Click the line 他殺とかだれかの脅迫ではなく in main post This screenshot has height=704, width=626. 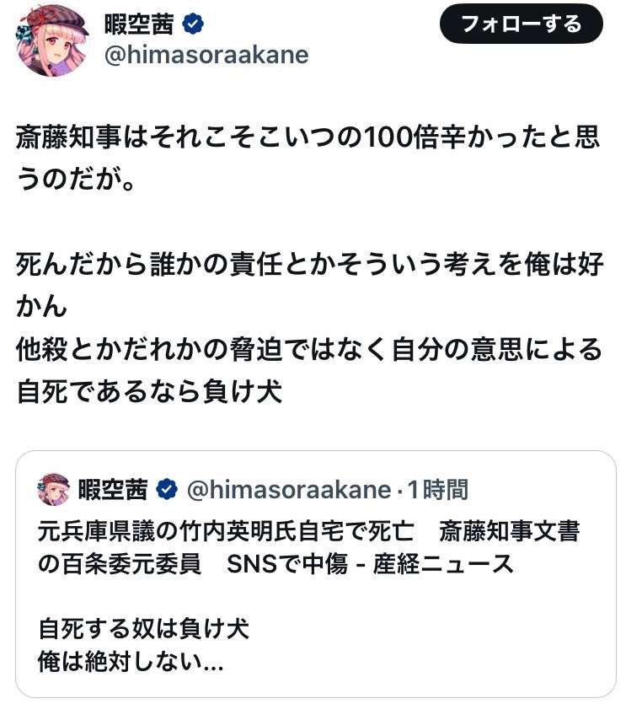[309, 350]
